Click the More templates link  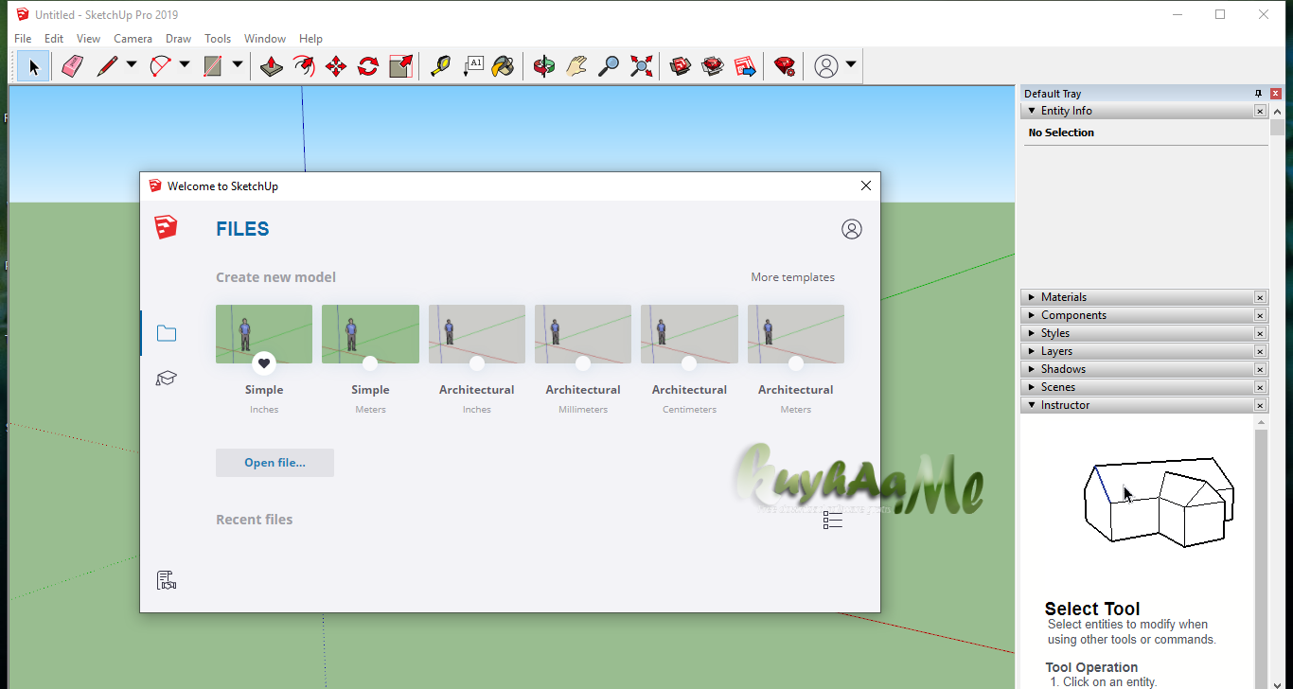point(793,277)
